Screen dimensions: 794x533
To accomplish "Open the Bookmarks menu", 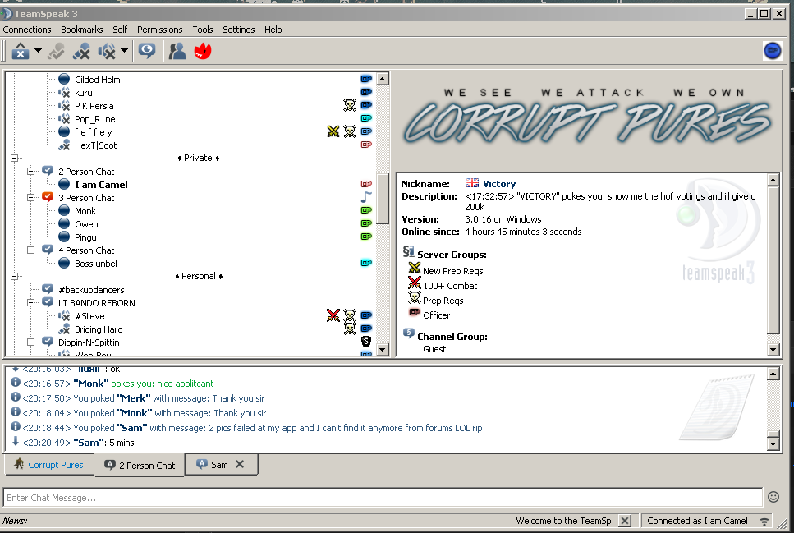I will coord(81,30).
